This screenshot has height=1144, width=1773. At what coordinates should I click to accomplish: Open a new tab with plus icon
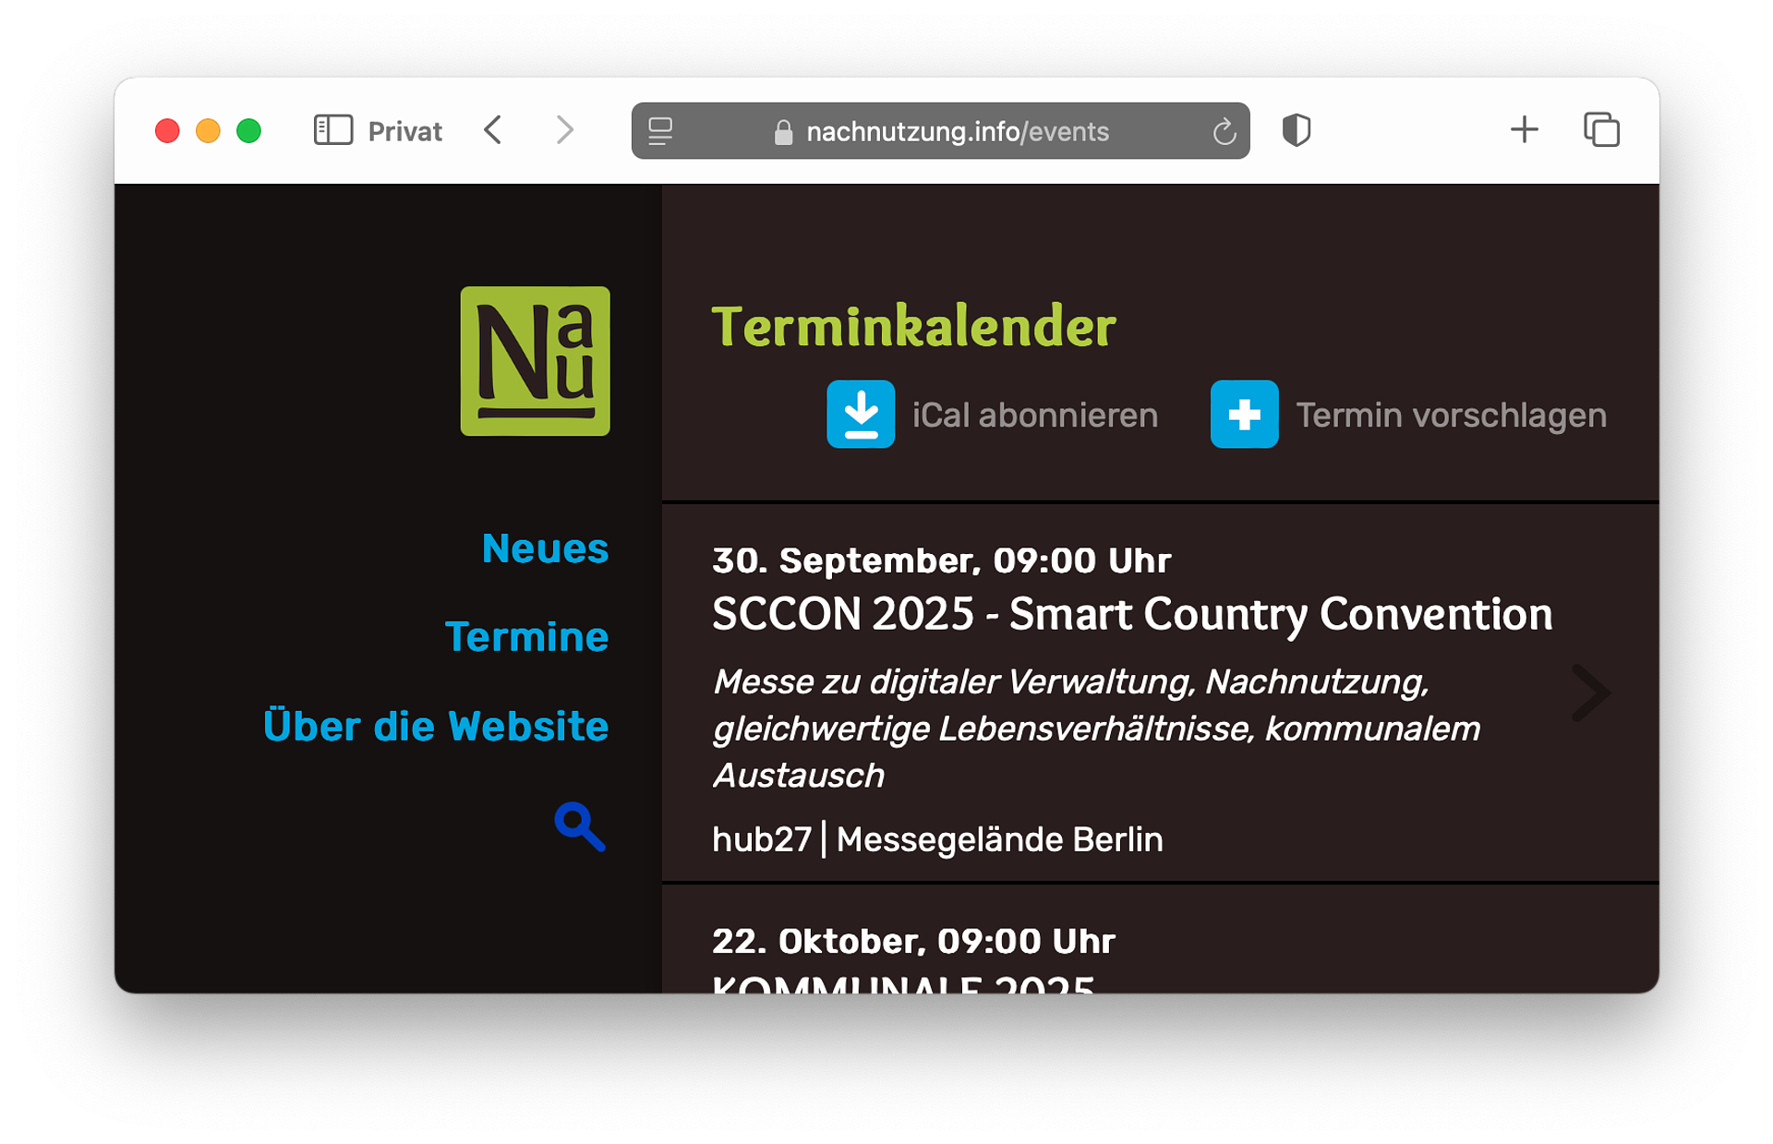coord(1525,129)
